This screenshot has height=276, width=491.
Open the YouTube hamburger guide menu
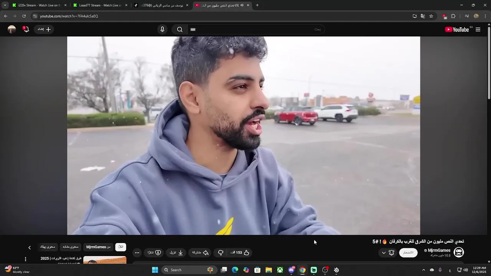tap(478, 30)
